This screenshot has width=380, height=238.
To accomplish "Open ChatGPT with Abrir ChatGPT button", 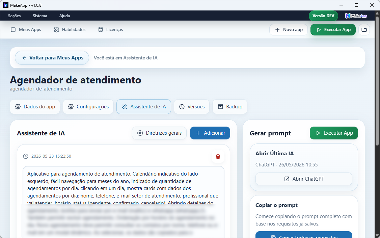I will [x=304, y=179].
